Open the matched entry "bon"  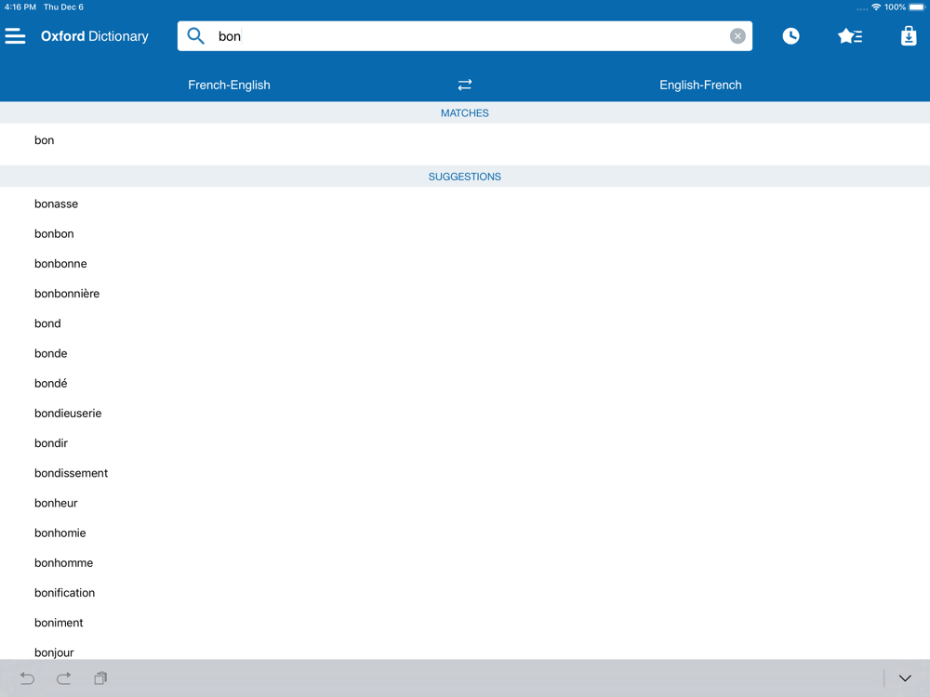[465, 140]
